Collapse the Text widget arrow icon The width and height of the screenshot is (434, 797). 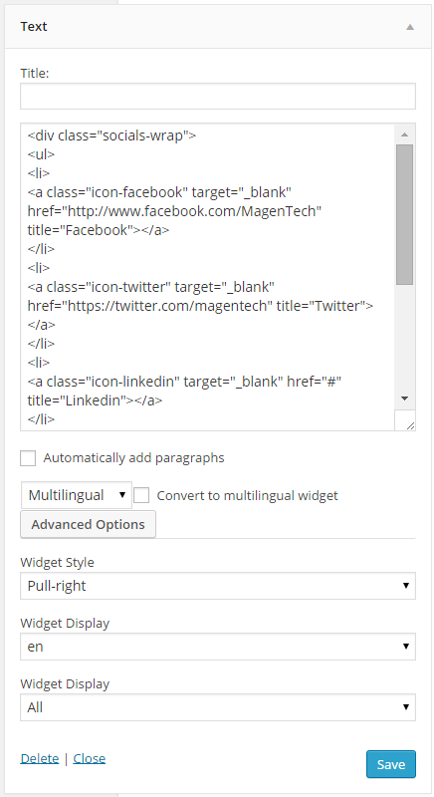coord(410,27)
